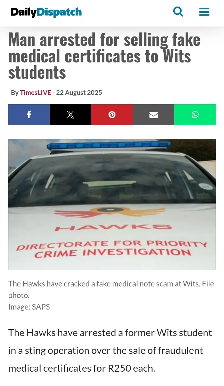The width and height of the screenshot is (224, 386).
Task: Tap the opening paragraph about sting operation
Action: (x=110, y=350)
